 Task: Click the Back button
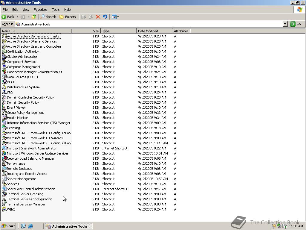point(8,17)
